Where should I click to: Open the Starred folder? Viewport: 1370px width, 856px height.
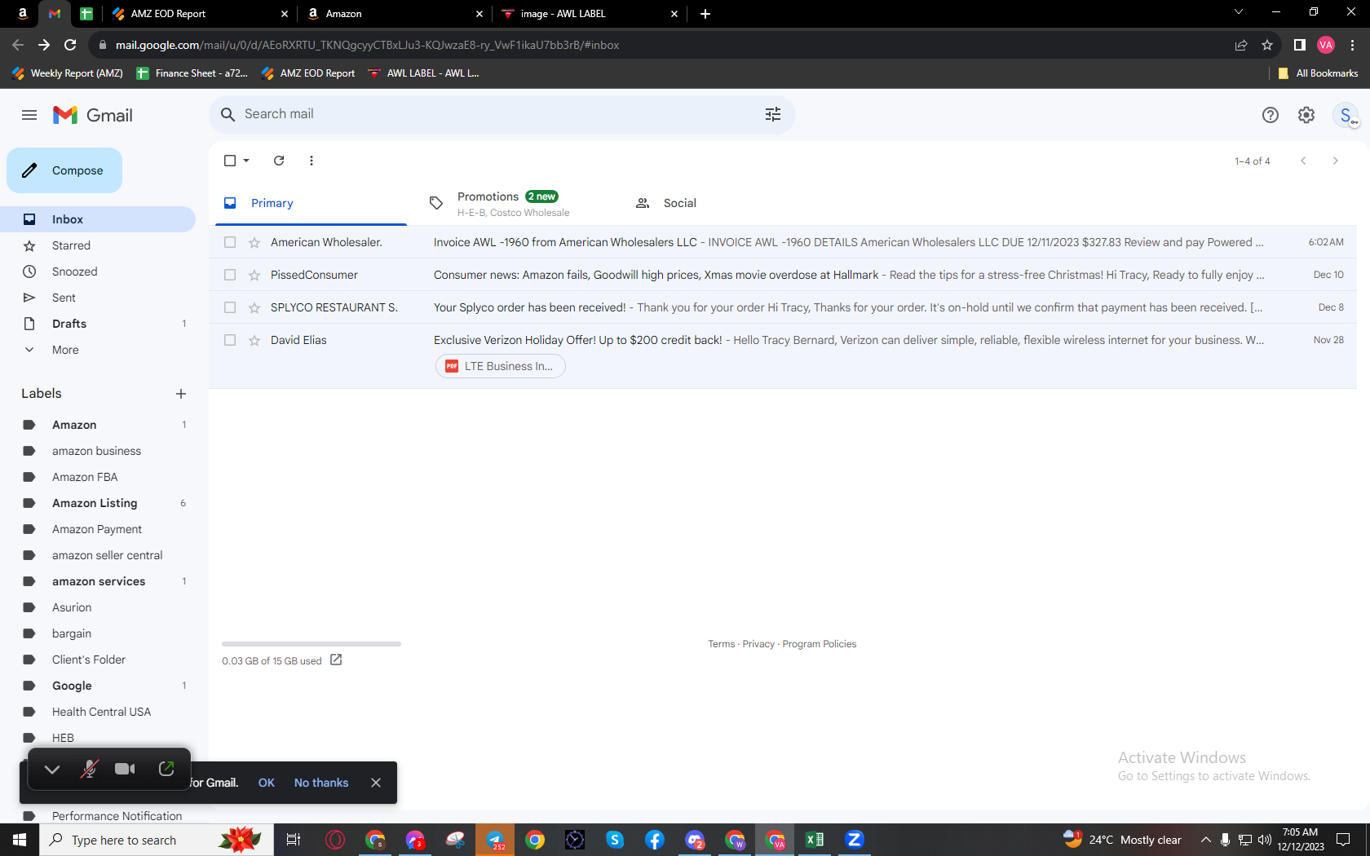pos(98,245)
